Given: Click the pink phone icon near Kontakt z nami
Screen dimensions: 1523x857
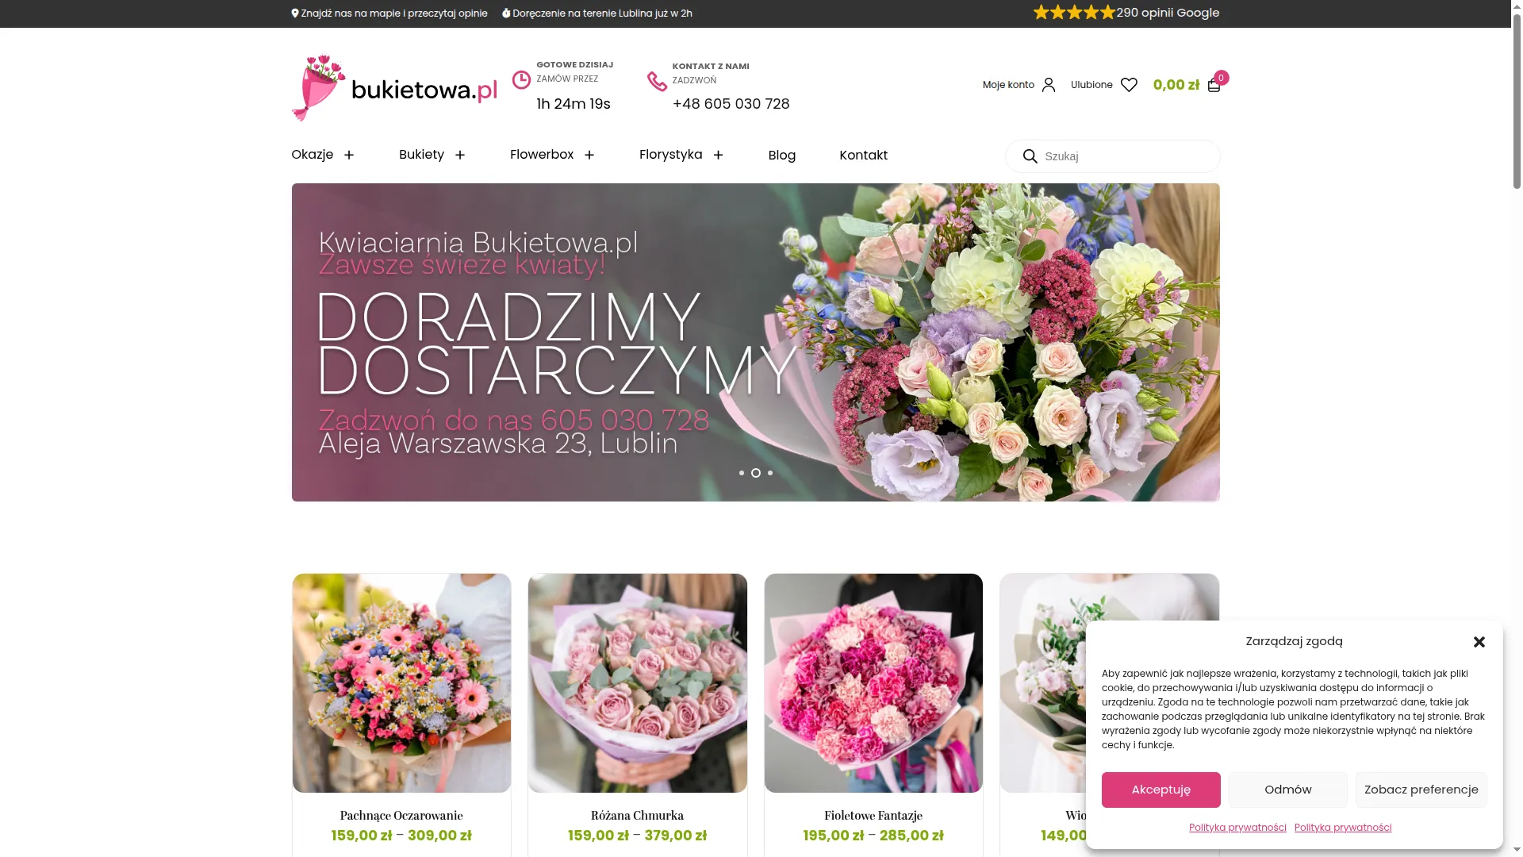Looking at the screenshot, I should point(657,81).
